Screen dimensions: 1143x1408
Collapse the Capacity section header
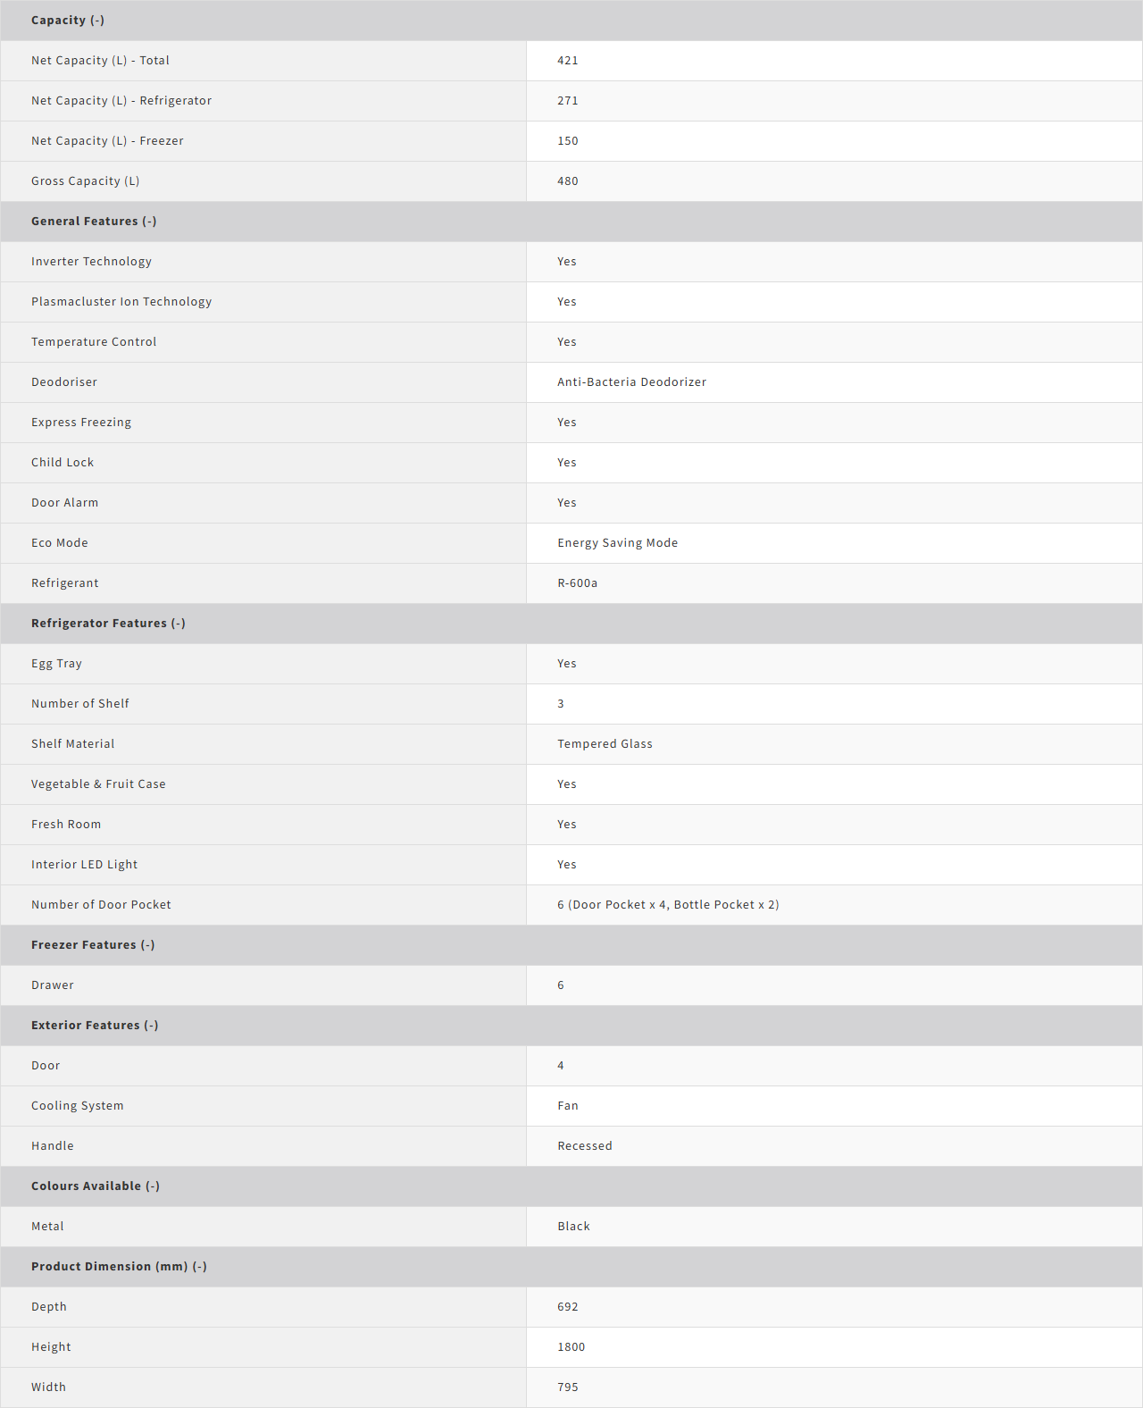[x=68, y=21]
